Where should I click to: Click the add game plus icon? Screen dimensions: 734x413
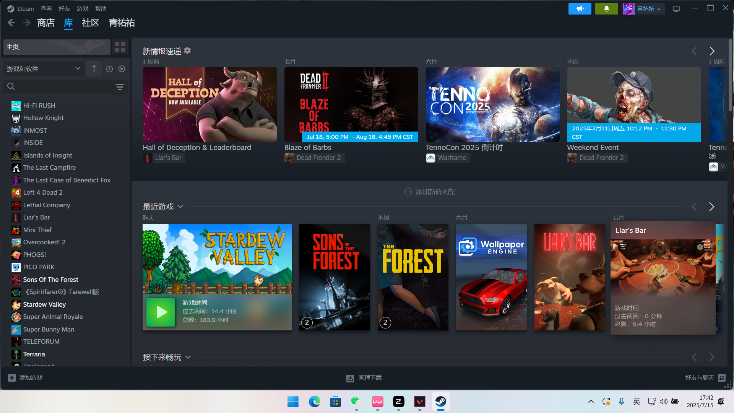tap(12, 378)
